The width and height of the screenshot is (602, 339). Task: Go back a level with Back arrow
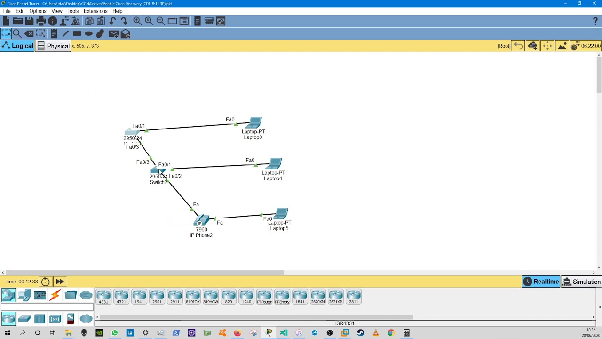tap(518, 46)
